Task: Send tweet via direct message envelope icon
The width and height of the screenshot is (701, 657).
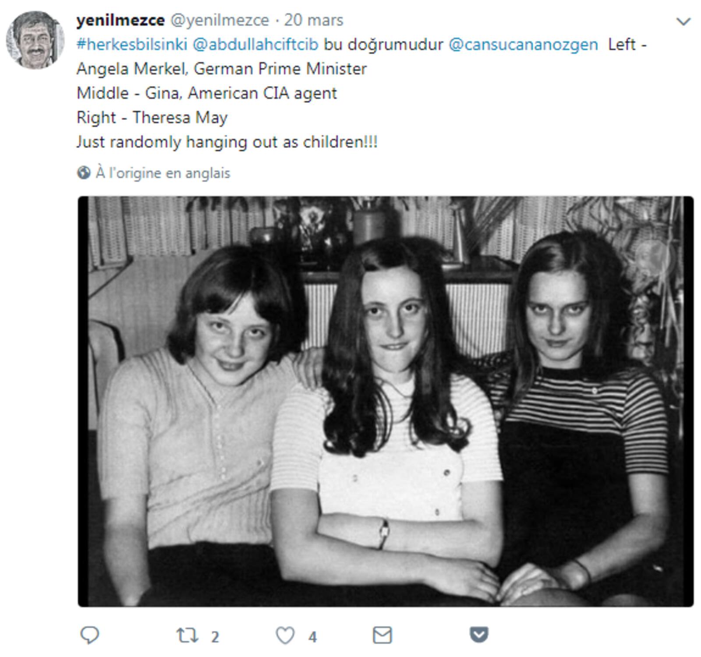Action: click(x=382, y=635)
